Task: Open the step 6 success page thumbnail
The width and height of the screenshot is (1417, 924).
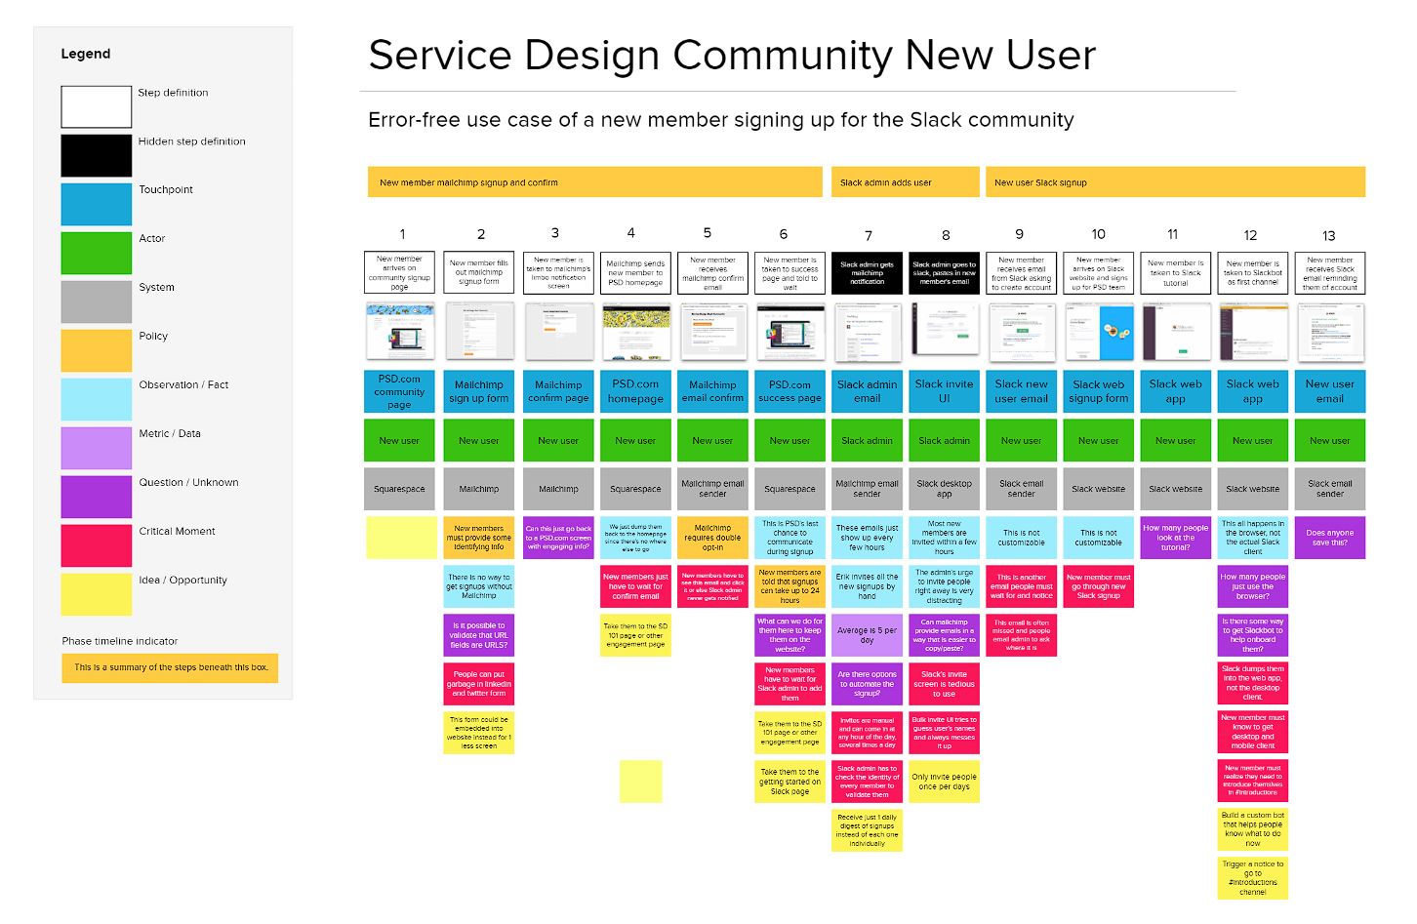Action: pos(790,332)
